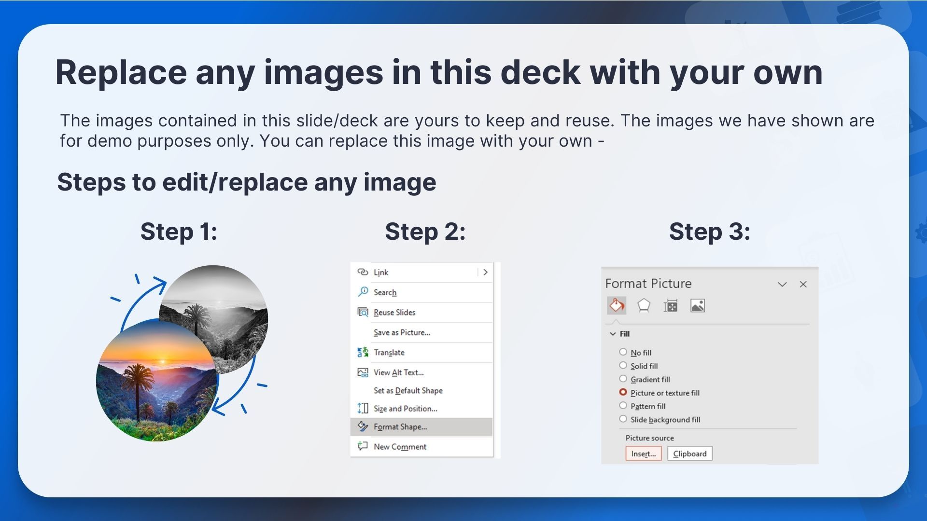Open the Effects pentagon icon
Viewport: 927px width, 521px height.
(644, 305)
